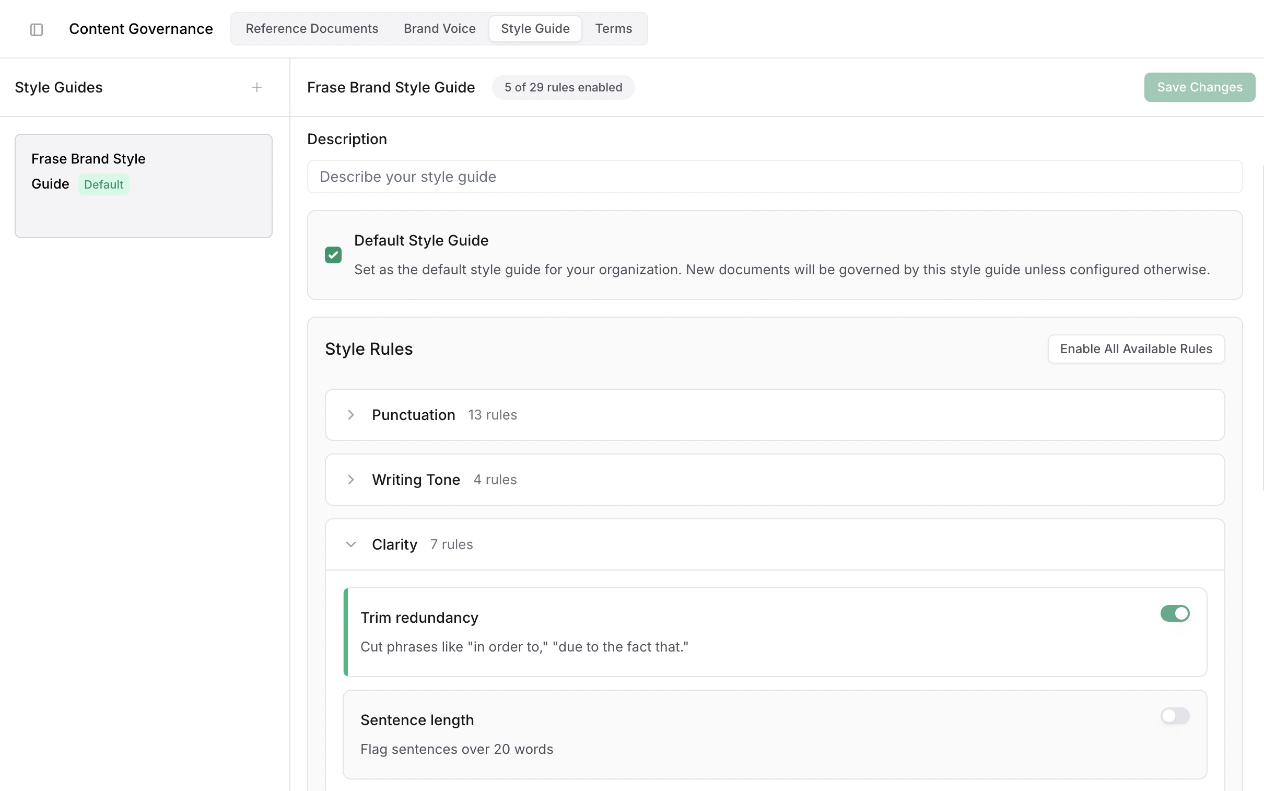Image resolution: width=1264 pixels, height=791 pixels.
Task: Select the Style Guide tab
Action: click(535, 29)
